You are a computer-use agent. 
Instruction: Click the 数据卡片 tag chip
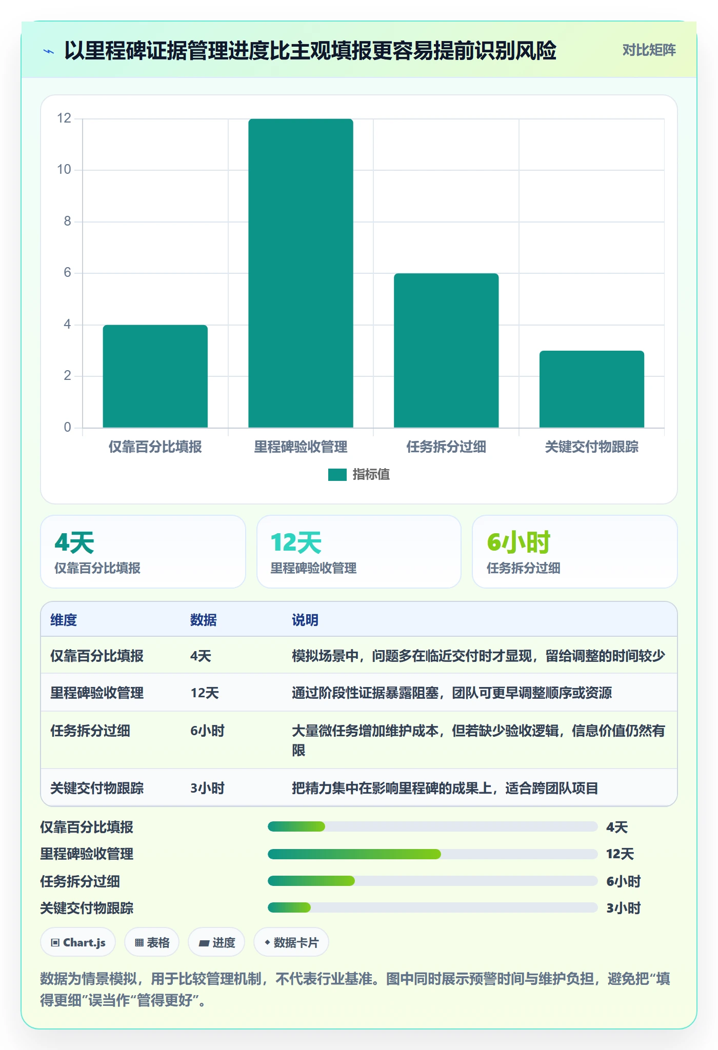point(291,942)
